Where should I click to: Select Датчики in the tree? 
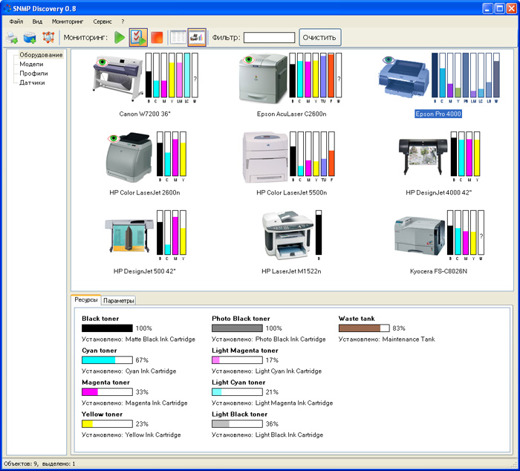pyautogui.click(x=32, y=82)
